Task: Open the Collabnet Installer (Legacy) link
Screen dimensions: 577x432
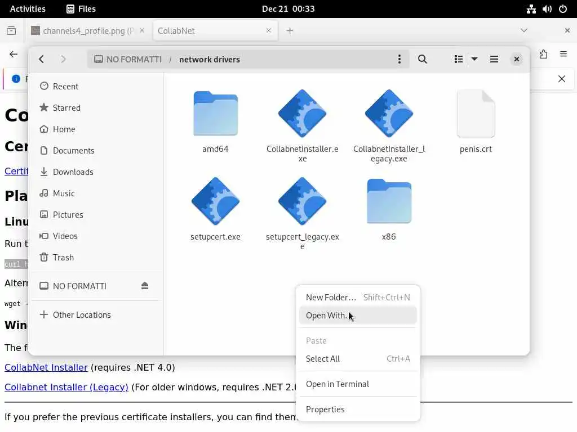Action: pos(66,387)
